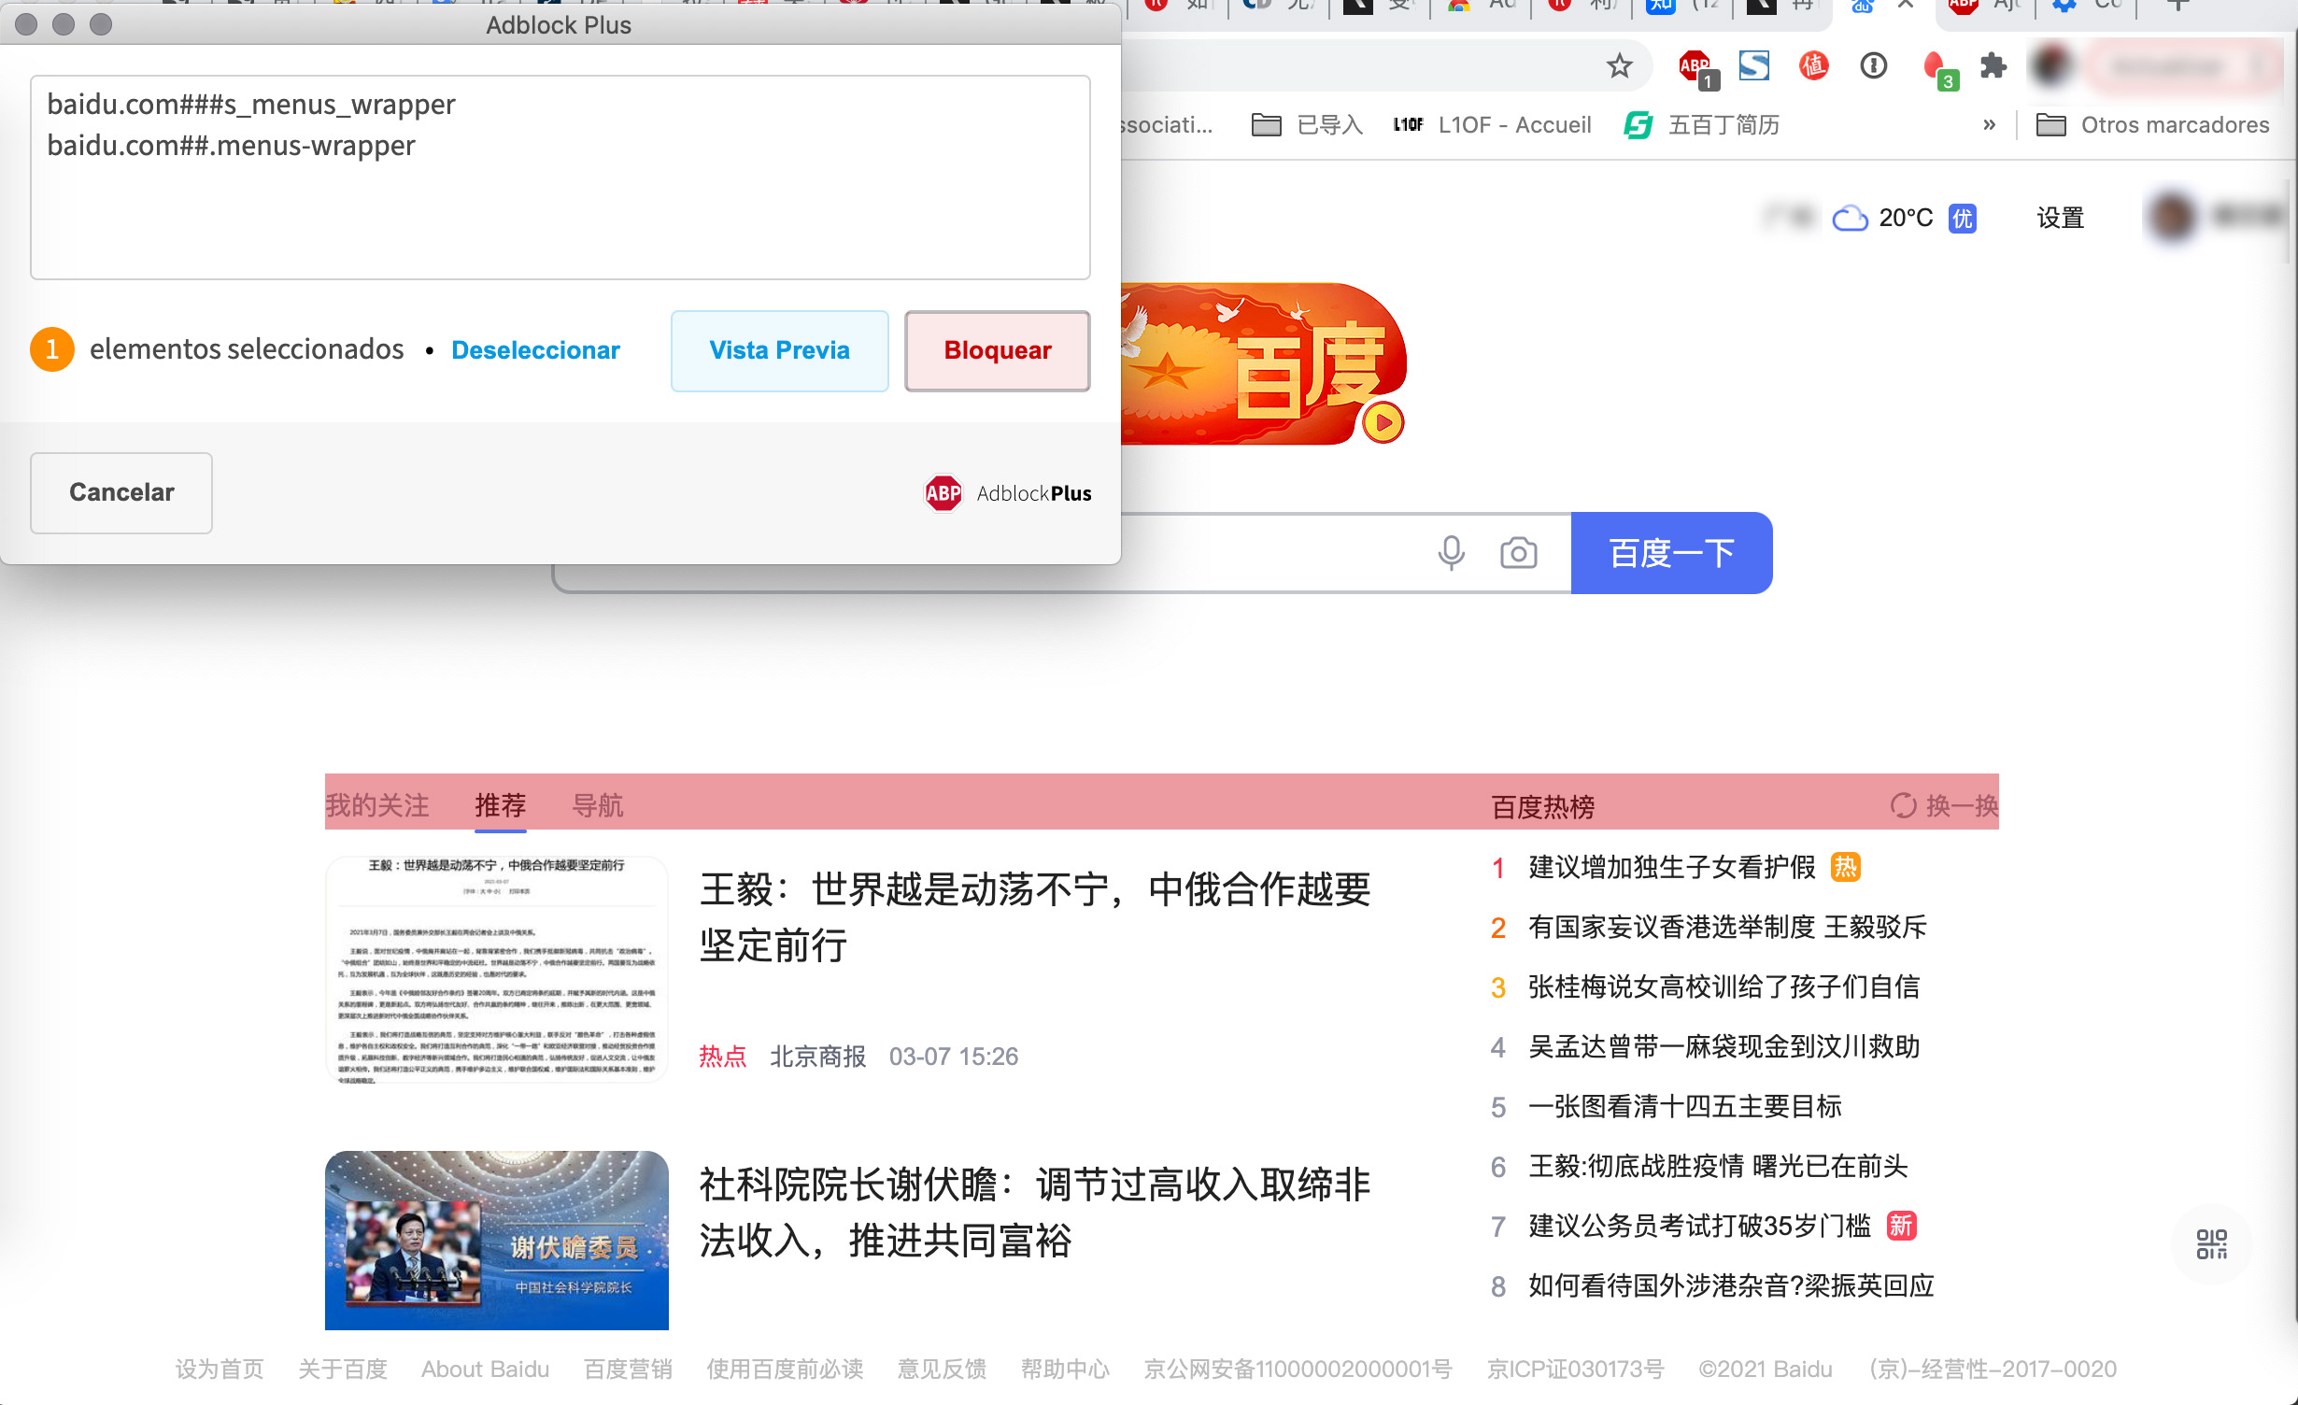The height and width of the screenshot is (1405, 2298).
Task: Deselect elements with Deseleccionar link
Action: [535, 350]
